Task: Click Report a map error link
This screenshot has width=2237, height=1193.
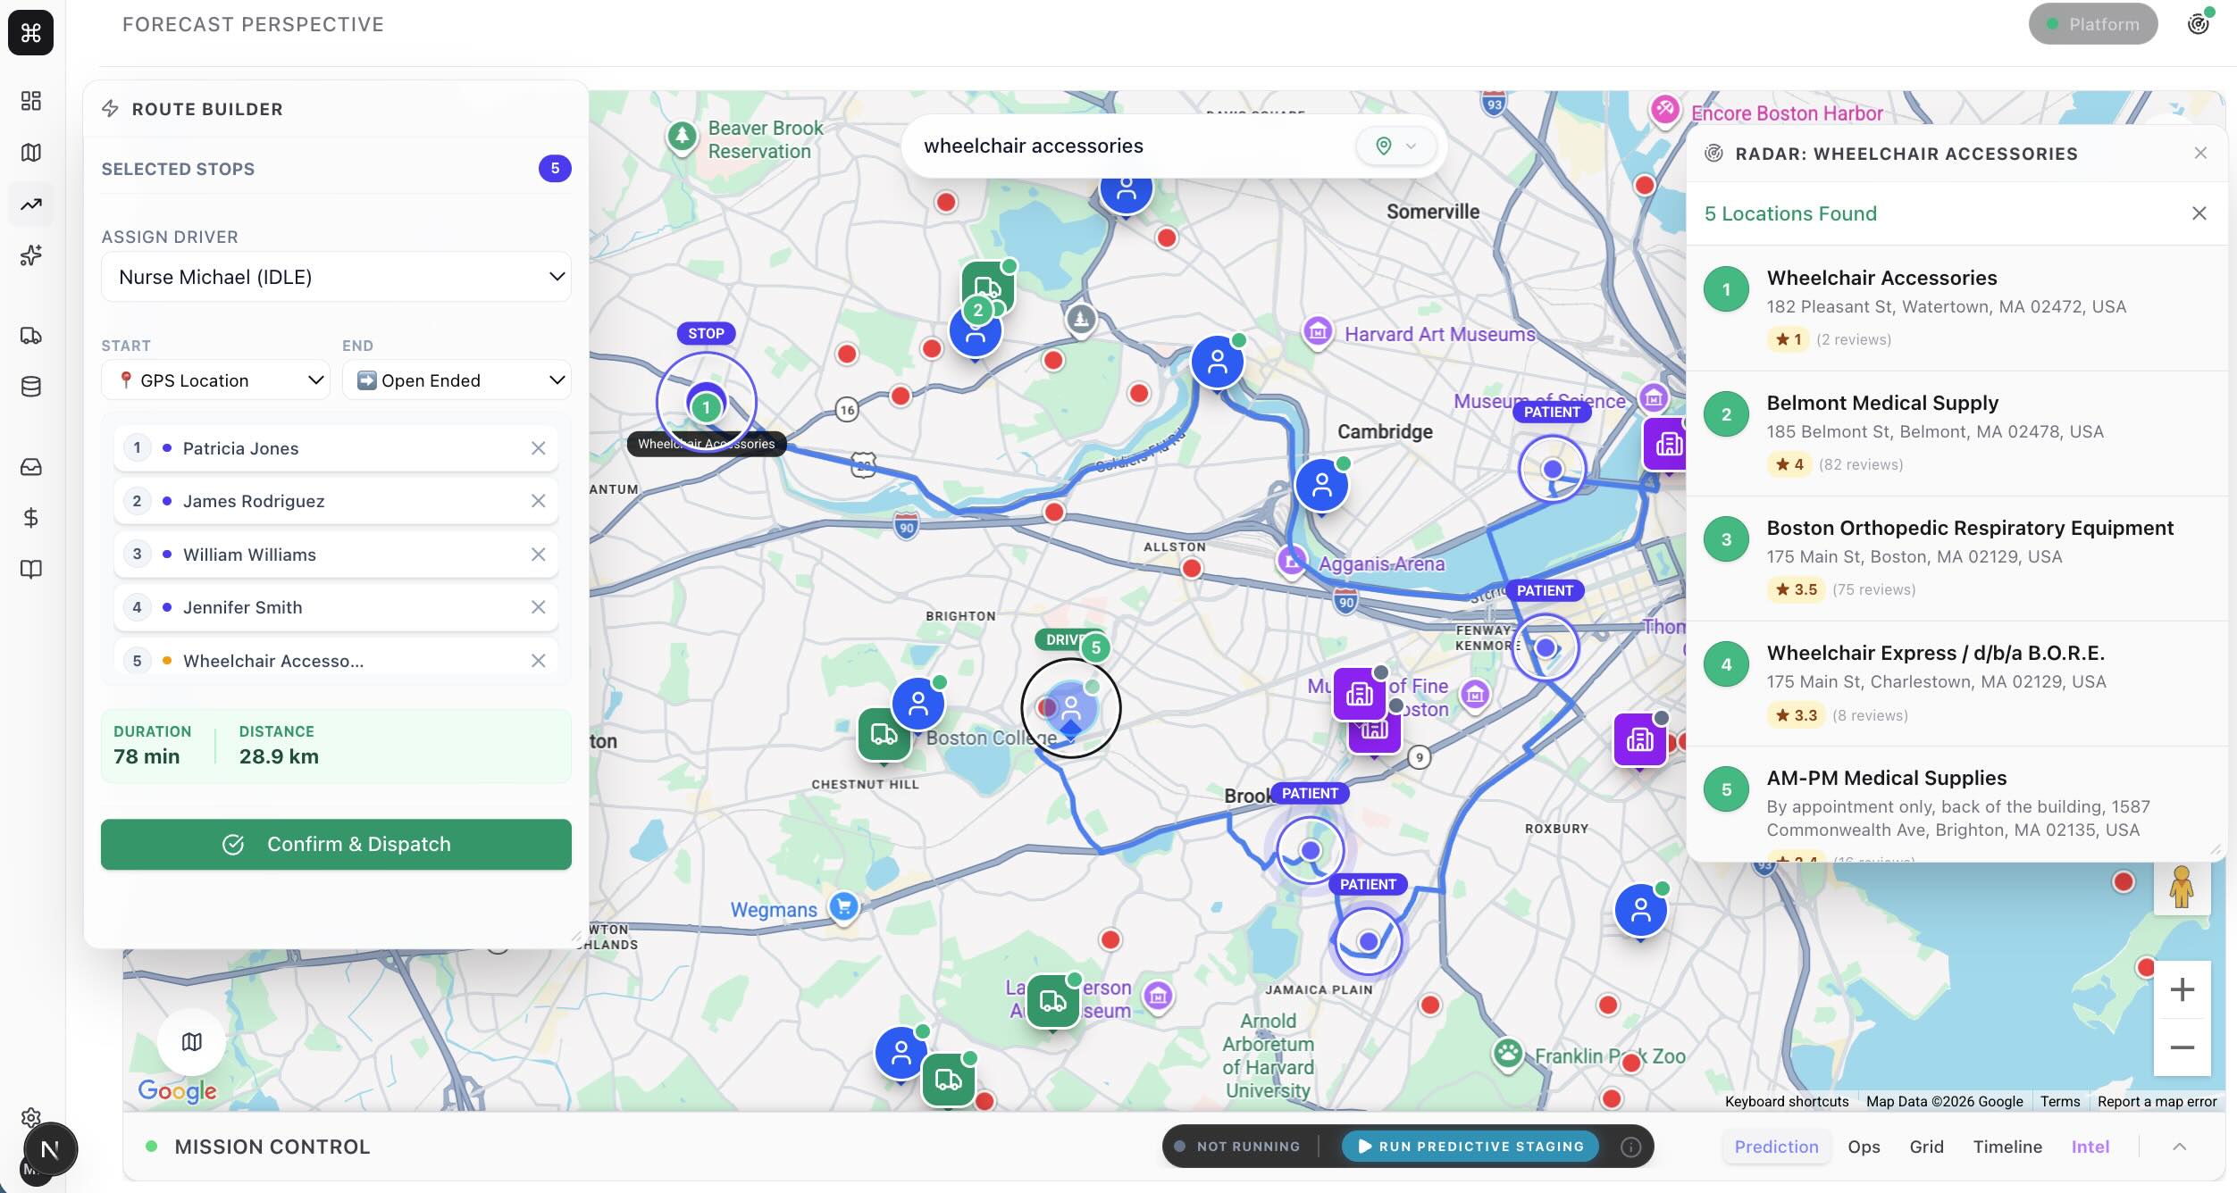Action: coord(2157,1101)
